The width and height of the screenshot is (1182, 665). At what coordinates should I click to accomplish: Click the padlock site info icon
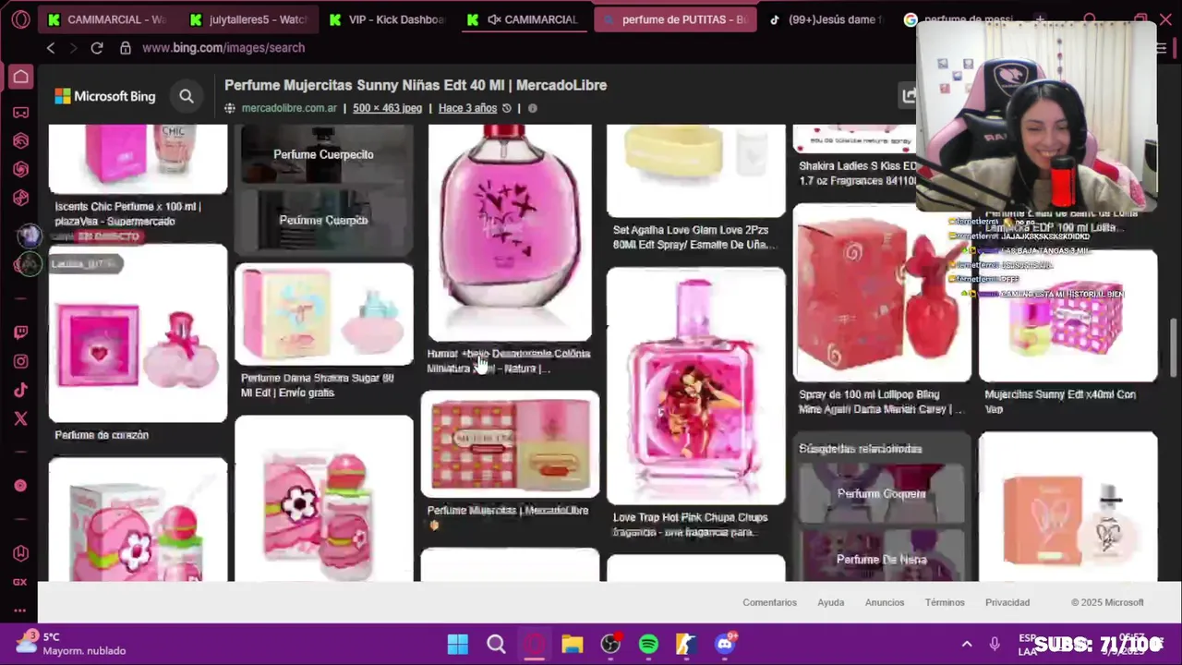(x=126, y=48)
